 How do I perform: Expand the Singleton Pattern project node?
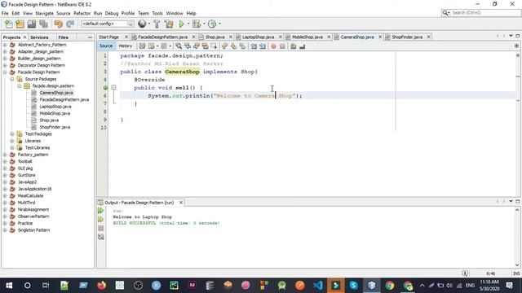tap(5, 230)
